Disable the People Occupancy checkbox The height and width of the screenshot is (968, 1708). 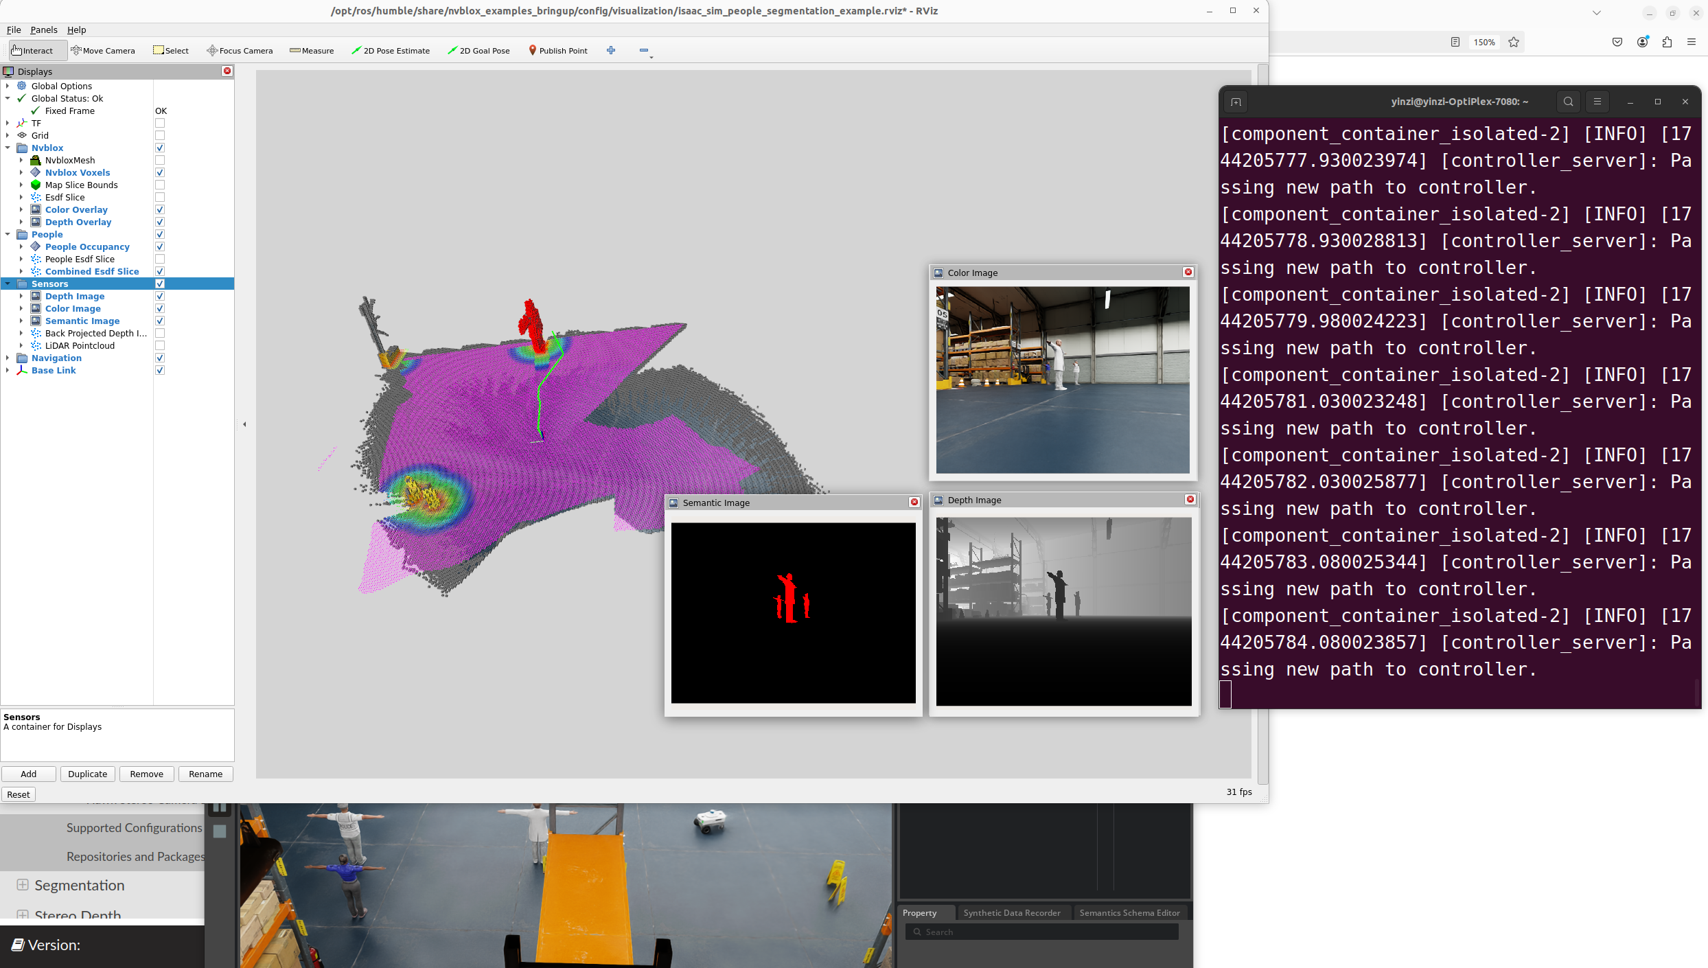click(160, 247)
